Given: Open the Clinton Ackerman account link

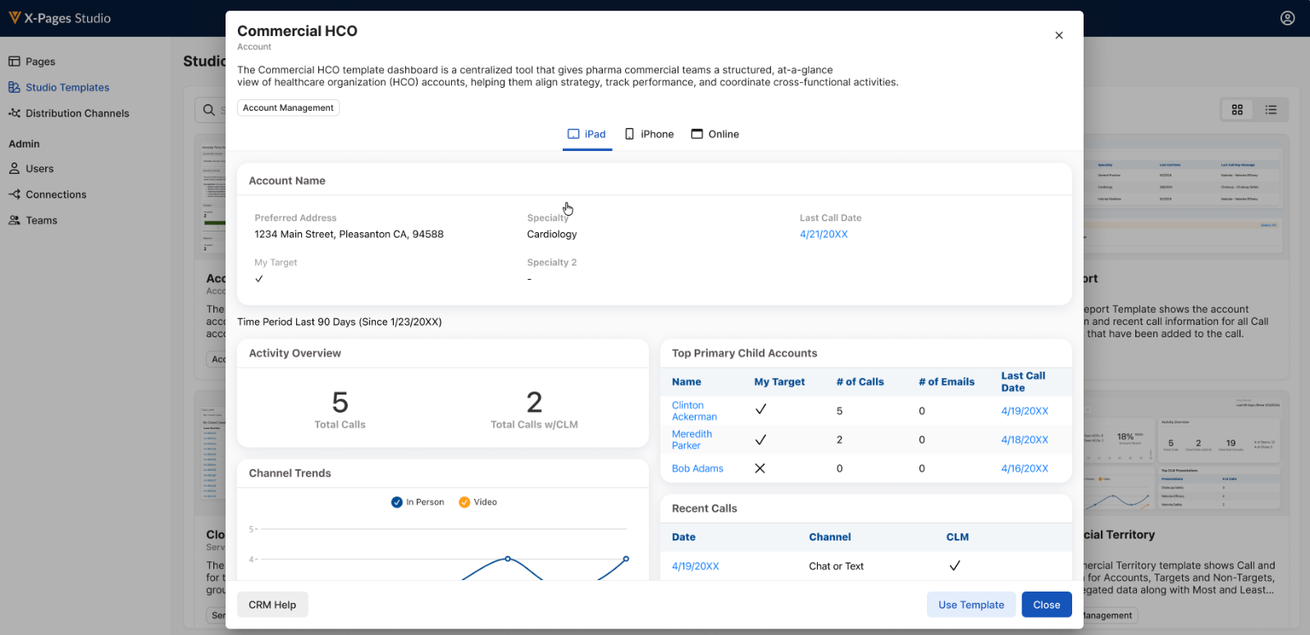Looking at the screenshot, I should click(x=694, y=411).
